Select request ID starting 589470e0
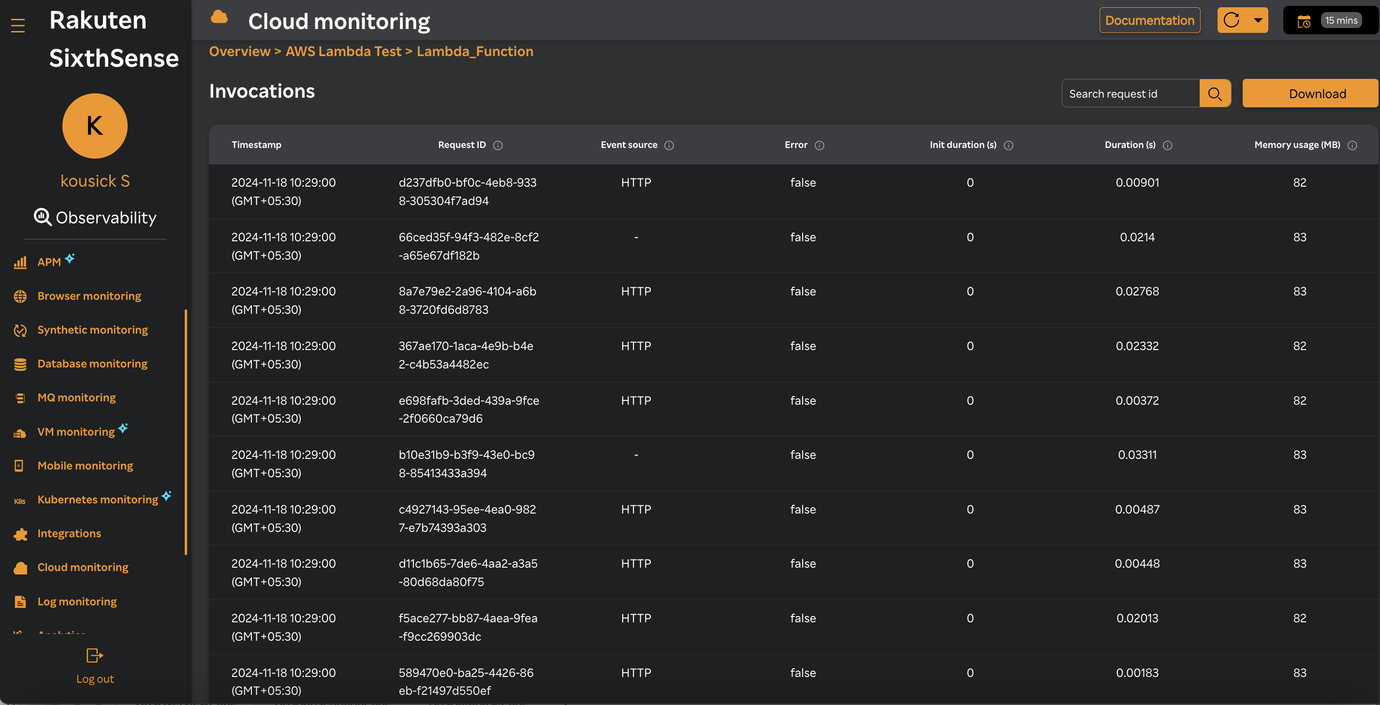 click(x=466, y=681)
